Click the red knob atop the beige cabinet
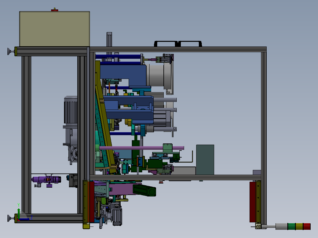The image size is (318, 238). (55, 10)
